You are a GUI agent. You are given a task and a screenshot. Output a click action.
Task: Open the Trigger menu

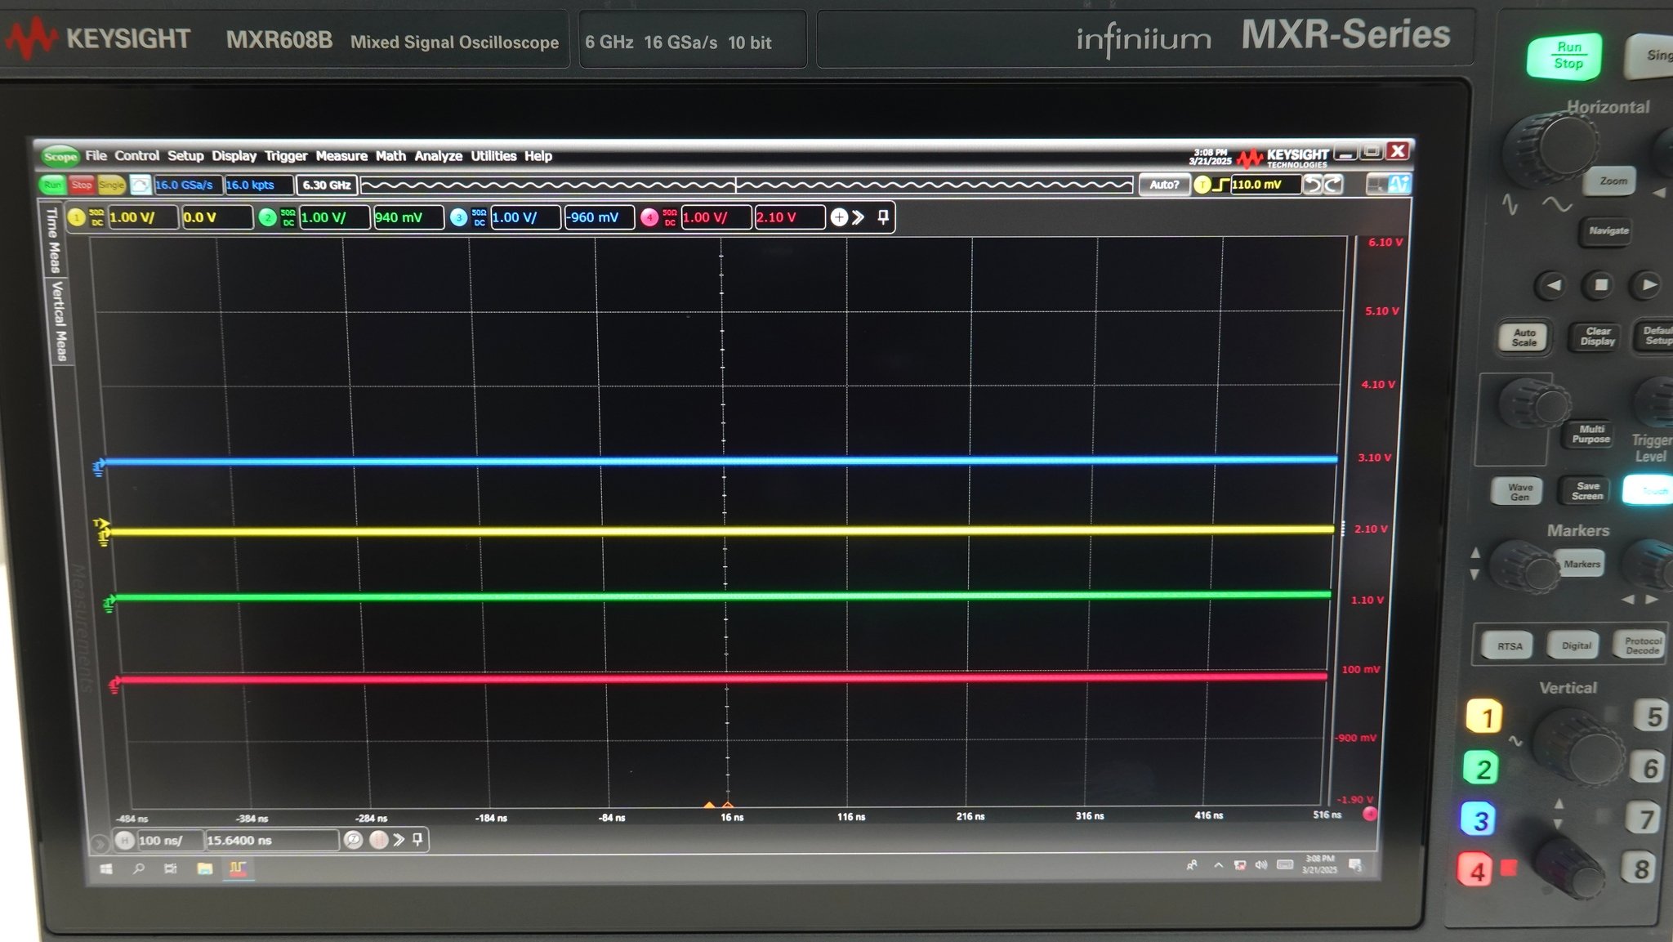(285, 155)
